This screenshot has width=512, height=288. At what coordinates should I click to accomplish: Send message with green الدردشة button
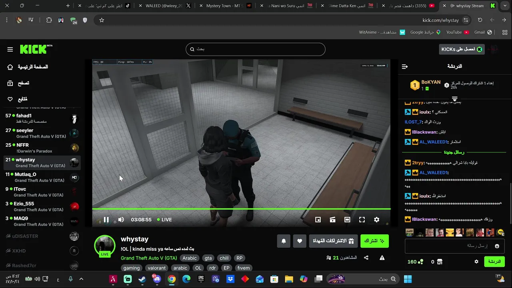tap(494, 262)
